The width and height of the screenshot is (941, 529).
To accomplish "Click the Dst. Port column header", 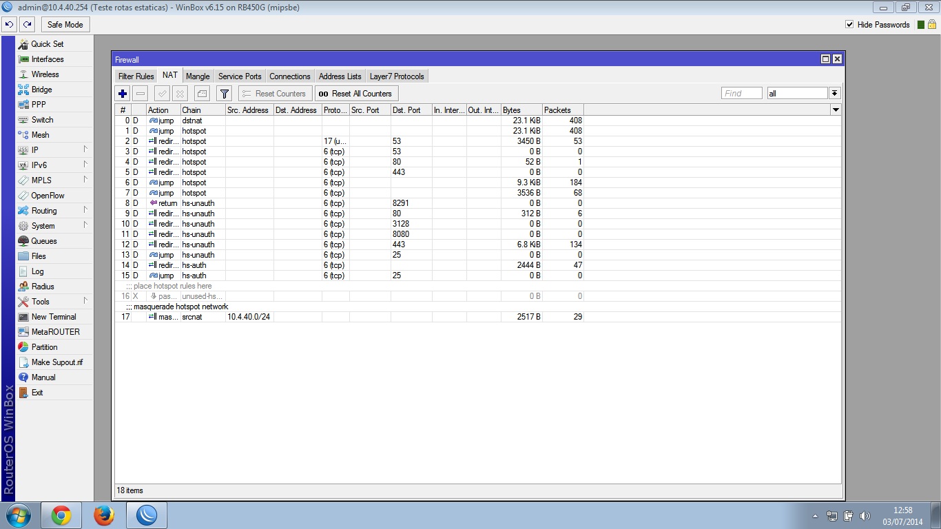I will (411, 110).
